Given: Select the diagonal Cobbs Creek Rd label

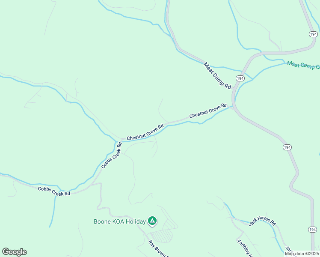Looking at the screenshot, I should tap(112, 155).
